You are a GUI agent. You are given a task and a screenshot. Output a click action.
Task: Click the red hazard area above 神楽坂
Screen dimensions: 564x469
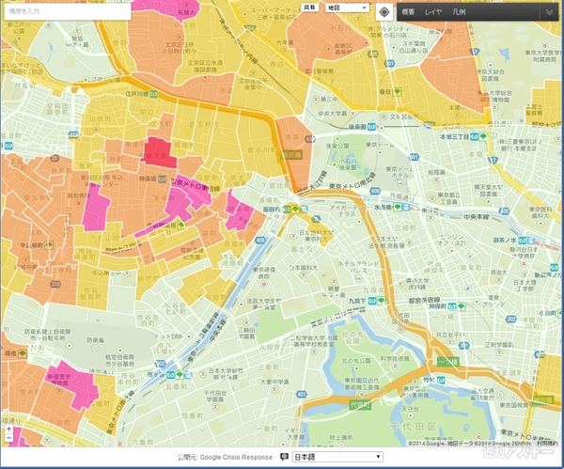(x=159, y=153)
